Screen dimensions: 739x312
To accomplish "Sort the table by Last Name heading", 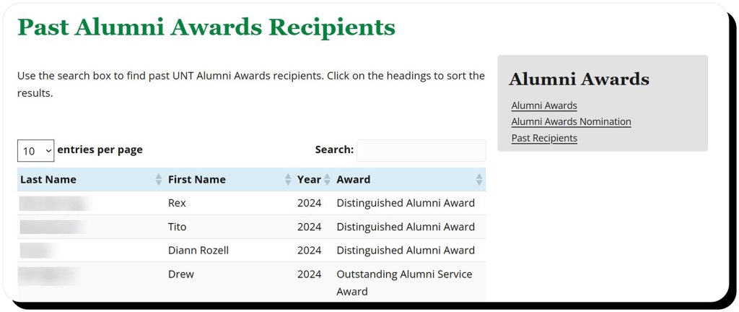I will 48,180.
